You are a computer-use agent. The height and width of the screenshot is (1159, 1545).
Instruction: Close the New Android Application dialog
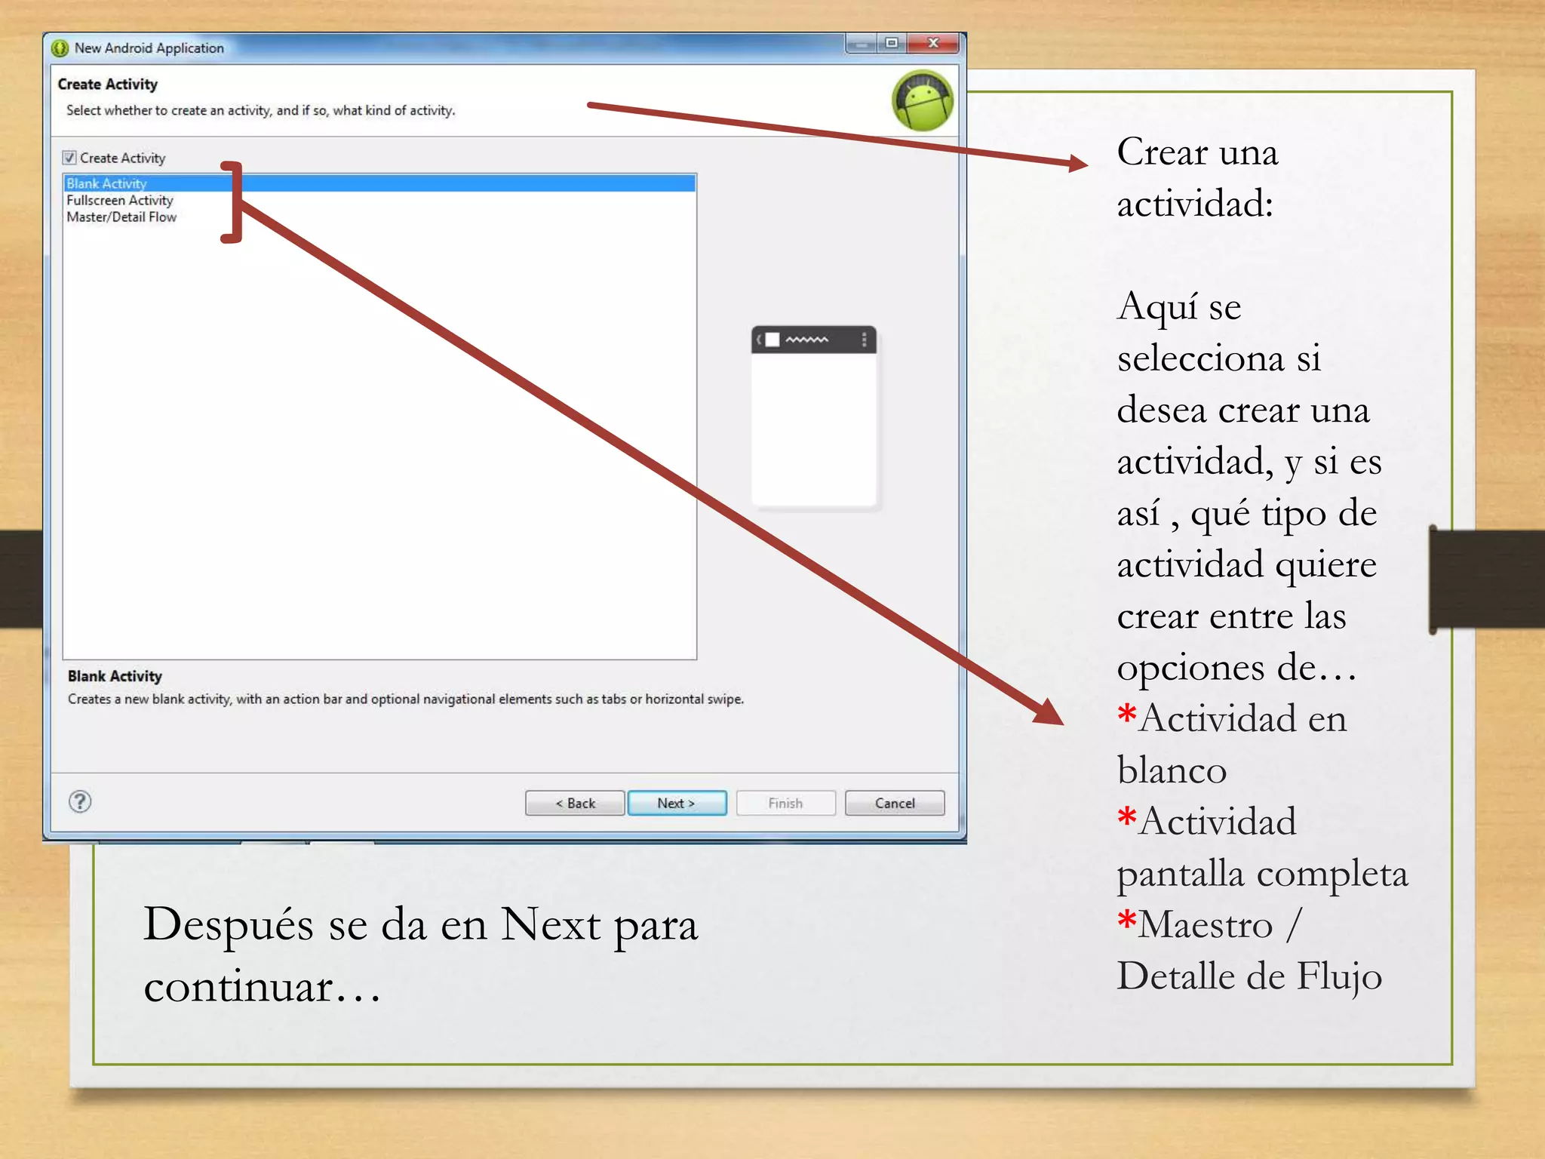click(x=933, y=43)
